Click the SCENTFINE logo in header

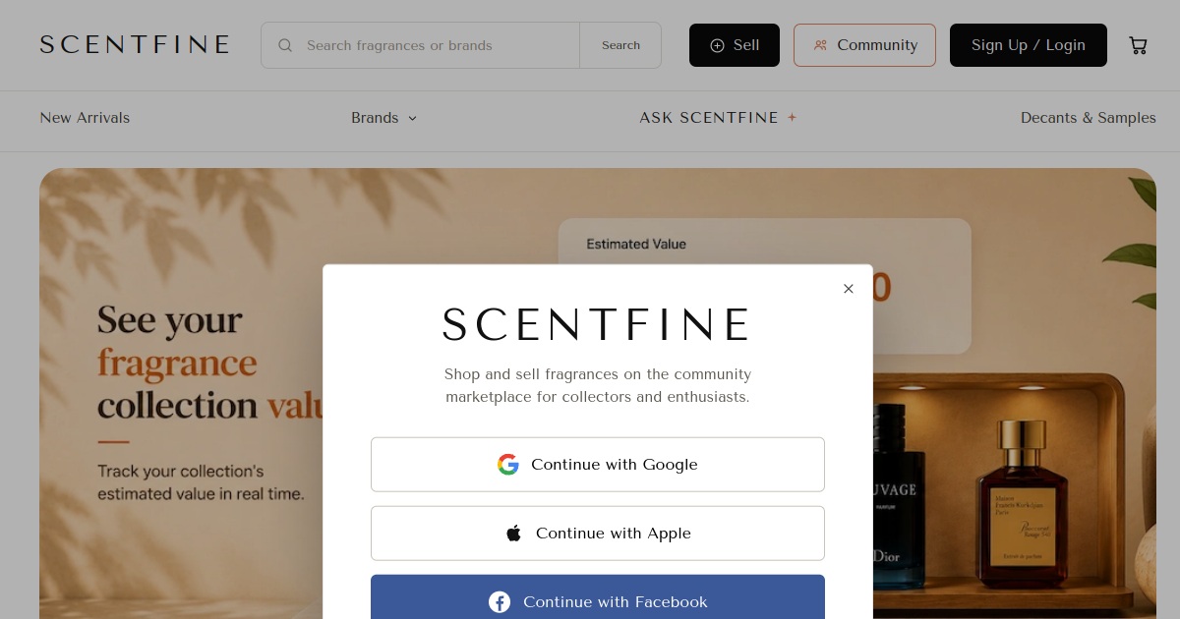pyautogui.click(x=135, y=45)
